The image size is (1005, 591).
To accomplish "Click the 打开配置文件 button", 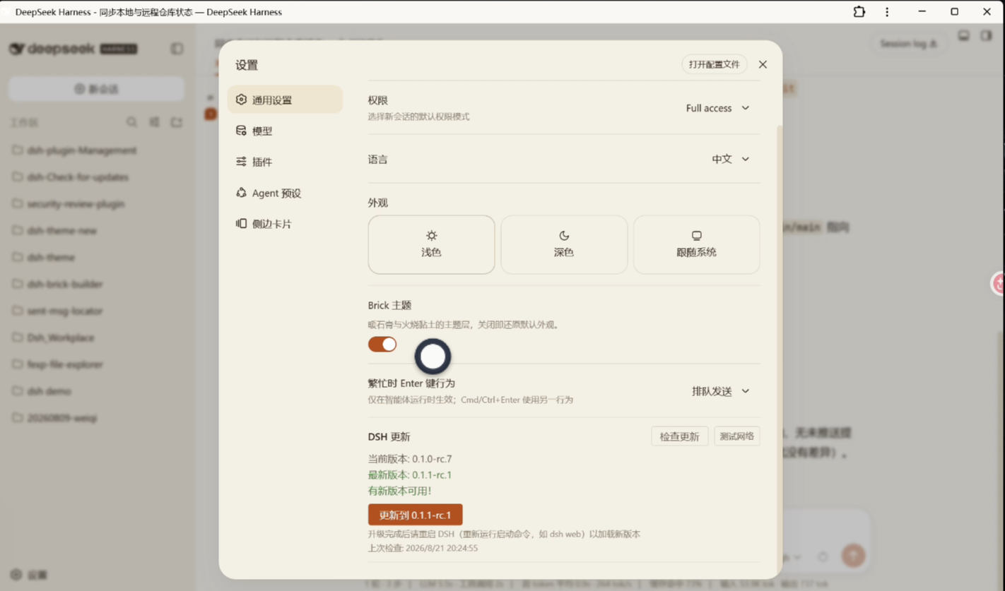I will (714, 64).
